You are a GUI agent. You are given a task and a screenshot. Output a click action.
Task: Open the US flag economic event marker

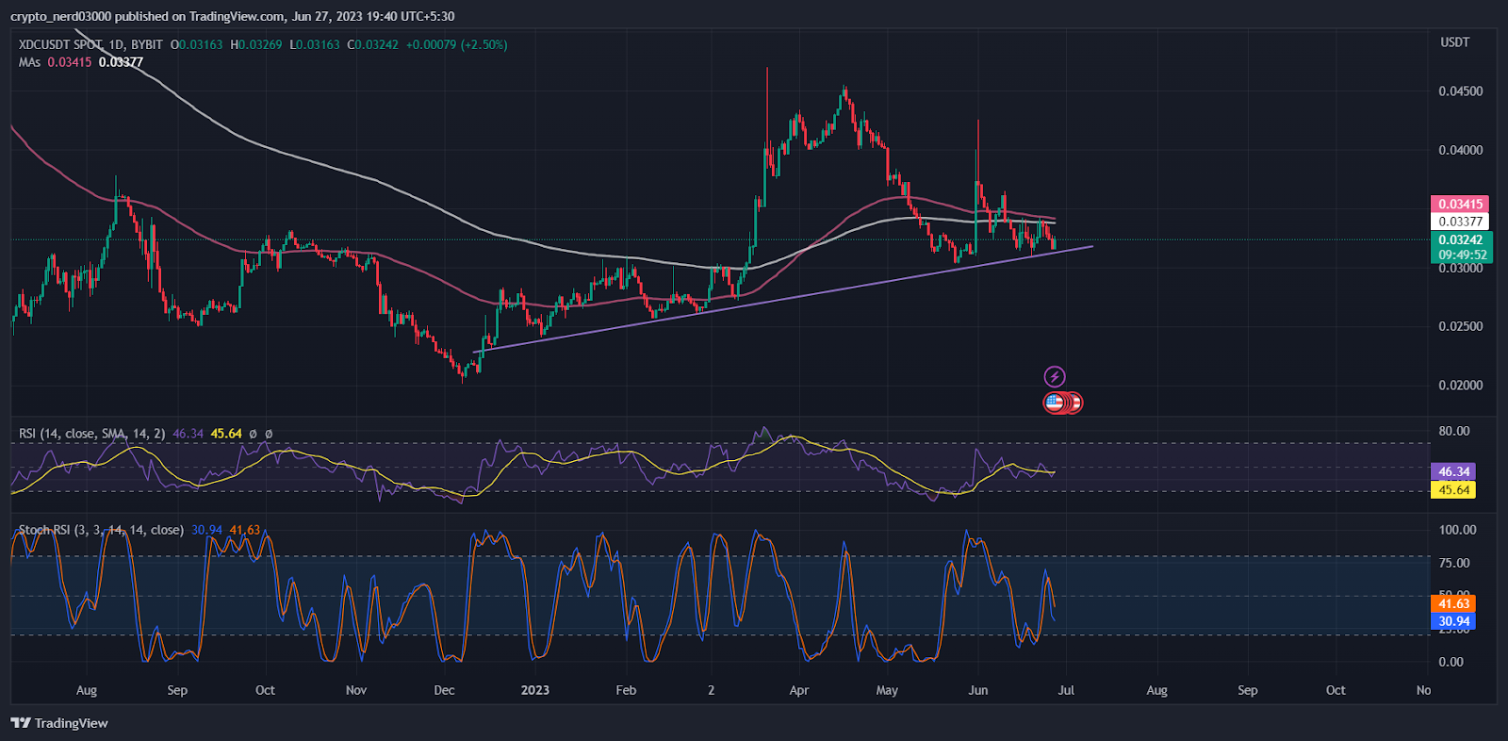(x=1055, y=403)
